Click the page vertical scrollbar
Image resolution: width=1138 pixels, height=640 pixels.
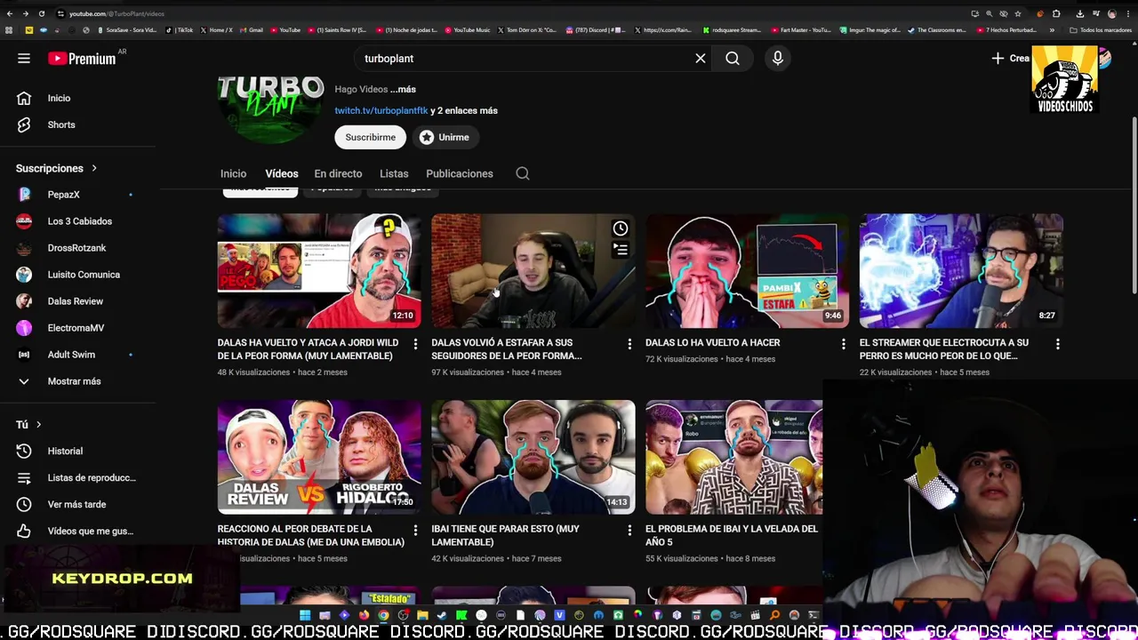pyautogui.click(x=1134, y=204)
